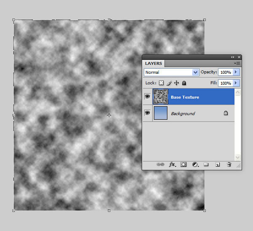Screen dimensions: 253x231
Task: Click the bottom-right transform handle
Action: coord(205,211)
